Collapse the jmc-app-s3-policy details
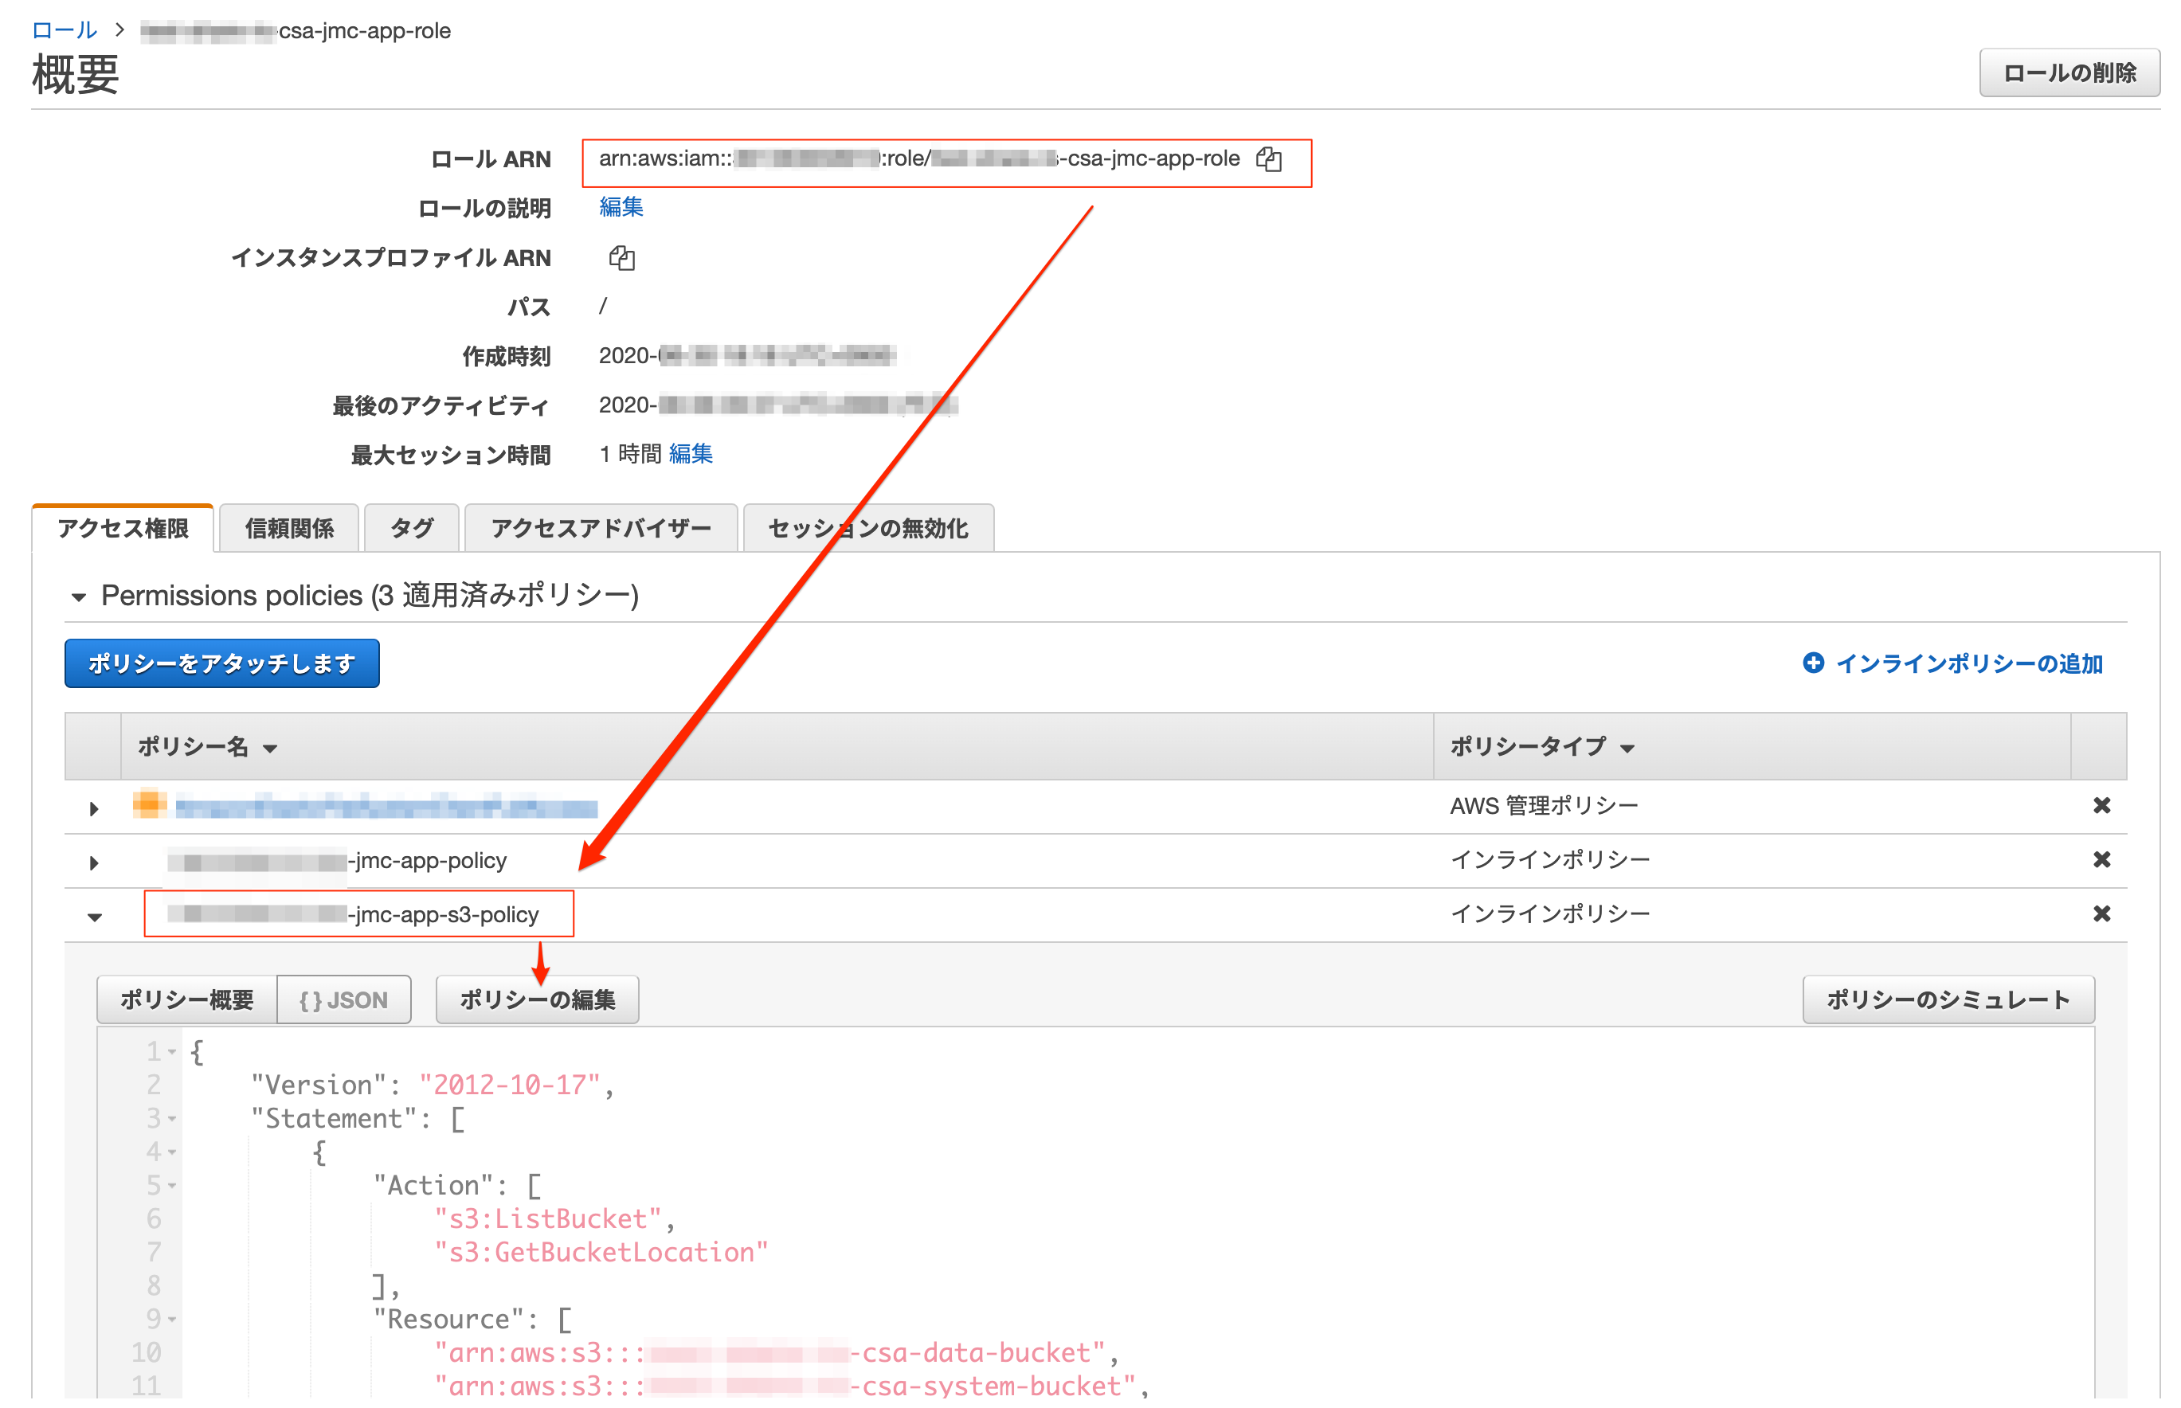2181x1408 pixels. pos(94,915)
